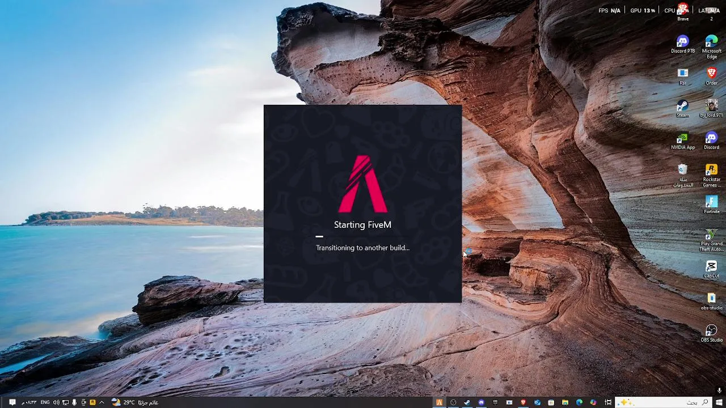Screen dimensions: 726x408
Task: Launch Microsoft Edge from the desktop
Action: pyautogui.click(x=711, y=46)
